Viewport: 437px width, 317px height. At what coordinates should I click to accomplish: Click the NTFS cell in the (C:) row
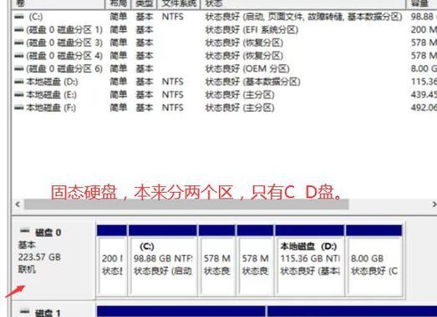tap(172, 17)
